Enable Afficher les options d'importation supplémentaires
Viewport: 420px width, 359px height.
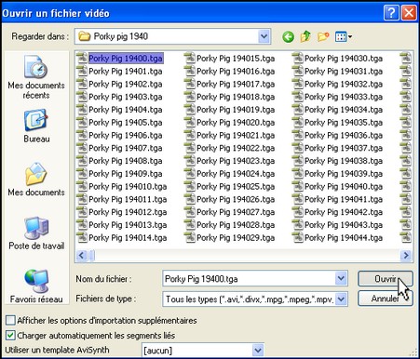tap(10, 320)
